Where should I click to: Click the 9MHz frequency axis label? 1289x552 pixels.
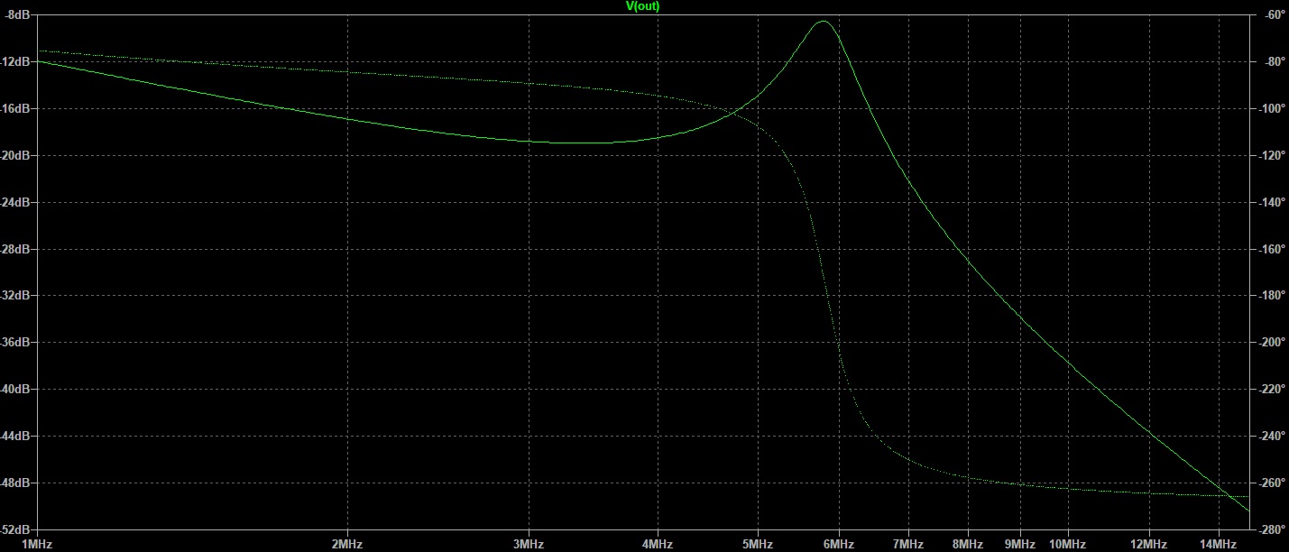(x=1020, y=545)
